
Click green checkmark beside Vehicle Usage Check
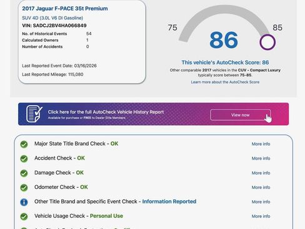pyautogui.click(x=24, y=216)
